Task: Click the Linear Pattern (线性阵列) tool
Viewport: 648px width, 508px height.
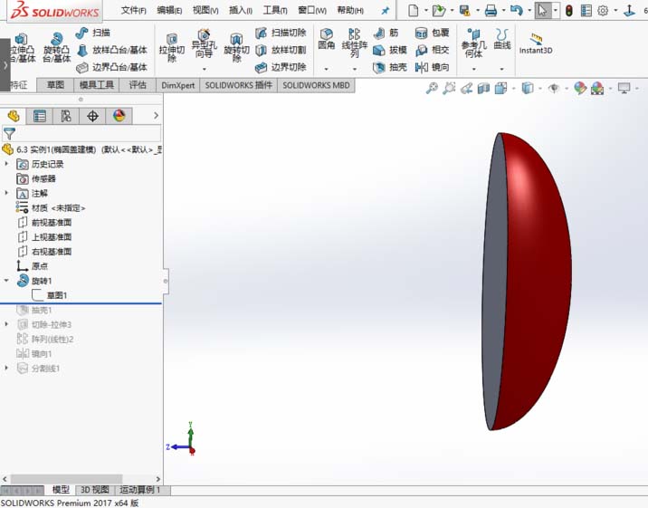Action: coord(354,43)
